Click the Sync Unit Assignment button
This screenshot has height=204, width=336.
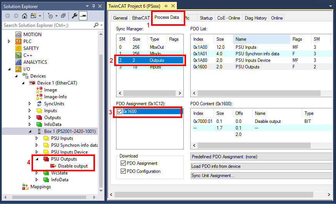click(x=261, y=176)
